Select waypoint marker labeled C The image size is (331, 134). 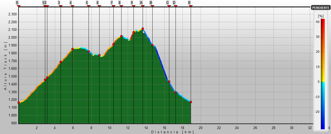pyautogui.click(x=167, y=3)
